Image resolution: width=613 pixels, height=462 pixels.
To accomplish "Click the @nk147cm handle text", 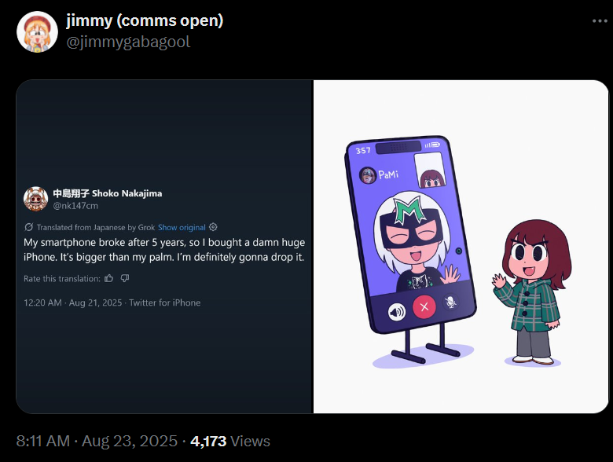I will click(x=75, y=206).
